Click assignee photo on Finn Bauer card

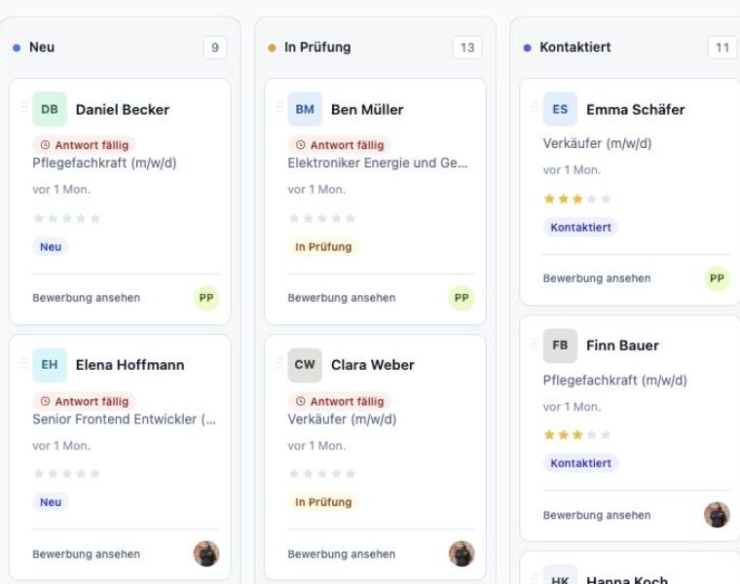[717, 515]
